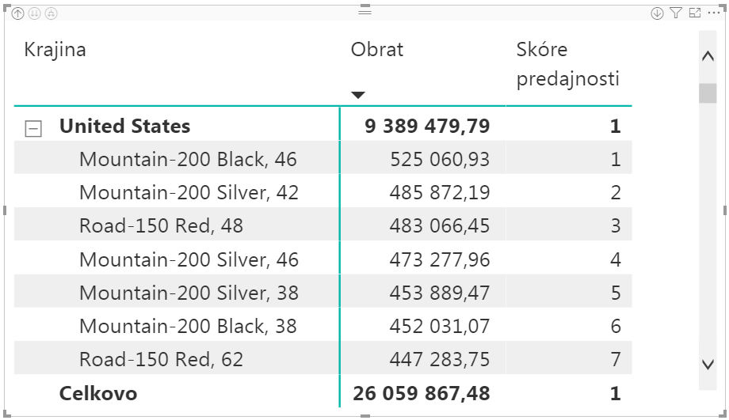
Task: Go to next hierarchy level (double-arrow icon)
Action: click(34, 13)
